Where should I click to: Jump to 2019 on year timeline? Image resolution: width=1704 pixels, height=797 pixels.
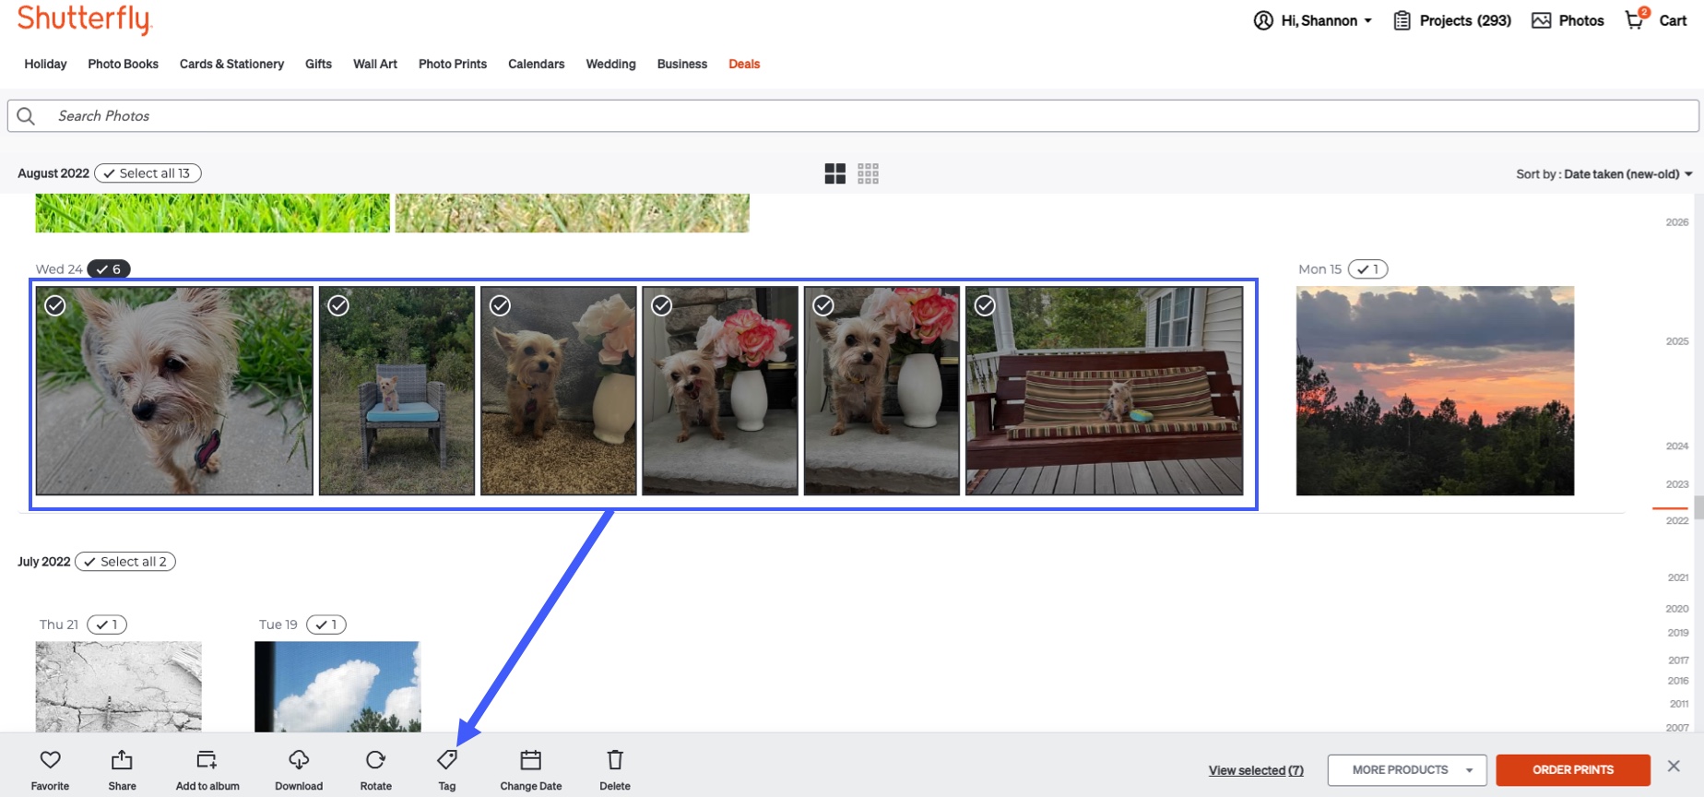tap(1678, 633)
